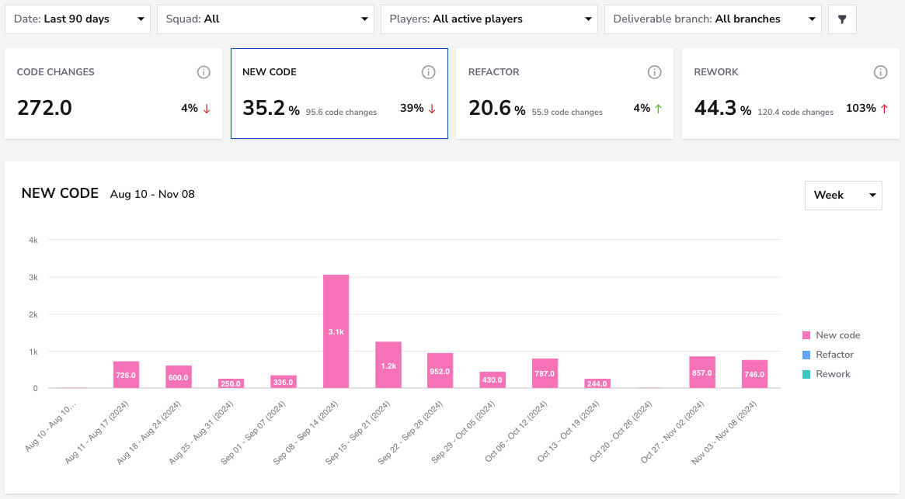
Task: Click the pink New code legend swatch
Action: [x=806, y=335]
